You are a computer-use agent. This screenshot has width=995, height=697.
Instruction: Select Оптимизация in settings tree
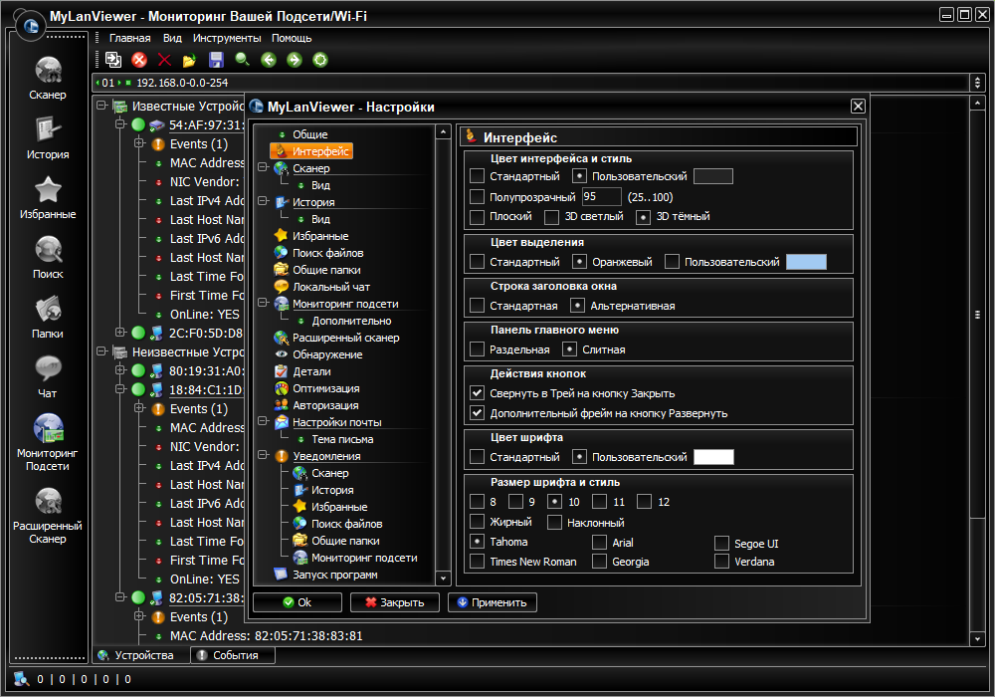pyautogui.click(x=325, y=388)
